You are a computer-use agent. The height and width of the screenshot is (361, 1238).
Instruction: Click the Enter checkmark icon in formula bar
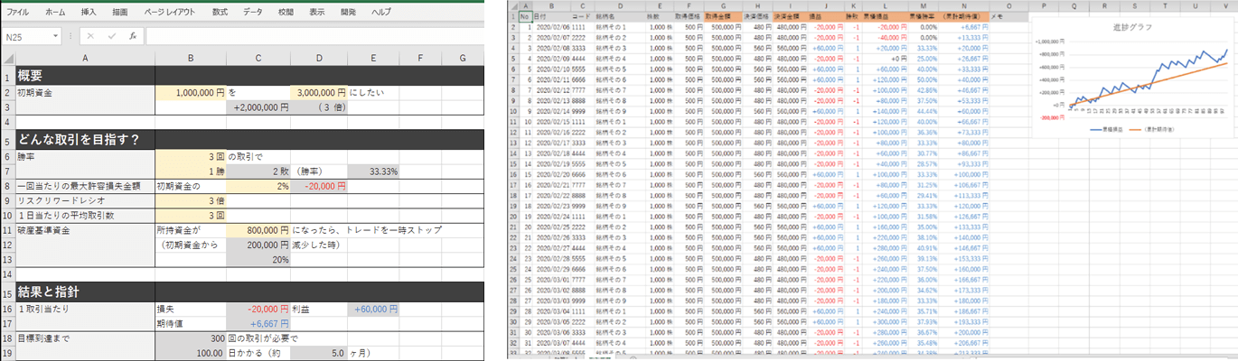tap(110, 37)
